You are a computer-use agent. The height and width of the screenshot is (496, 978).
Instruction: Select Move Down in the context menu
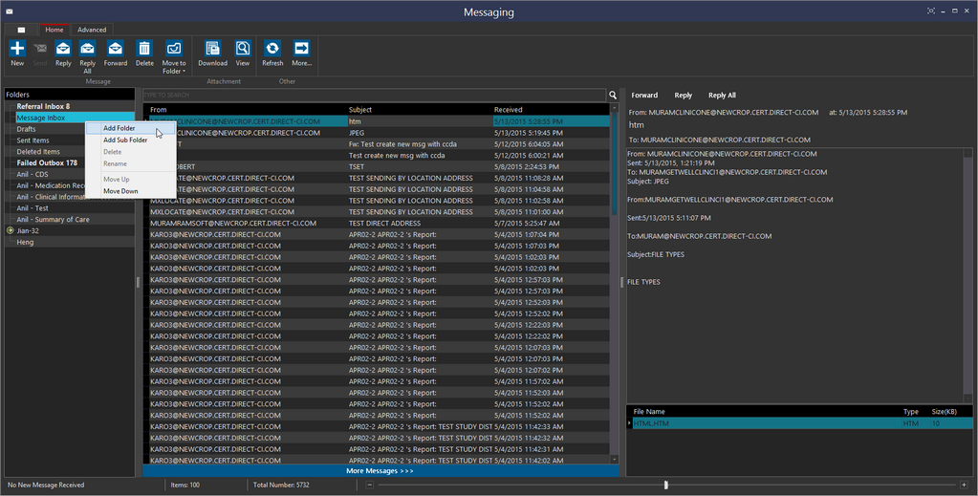pos(120,191)
